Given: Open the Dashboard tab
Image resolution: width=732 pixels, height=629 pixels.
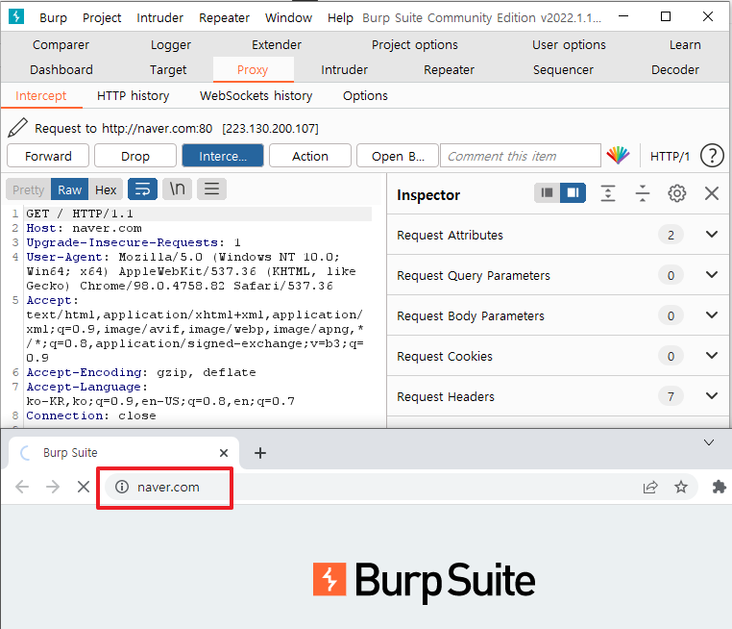Looking at the screenshot, I should click(x=61, y=69).
